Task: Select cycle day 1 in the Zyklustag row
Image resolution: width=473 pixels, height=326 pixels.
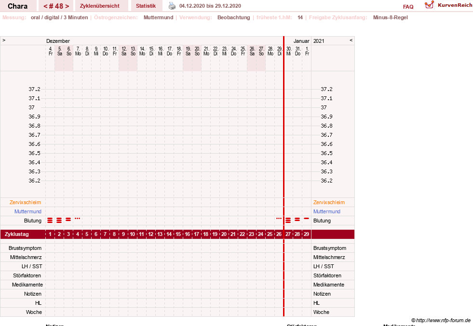Action: tap(50, 234)
